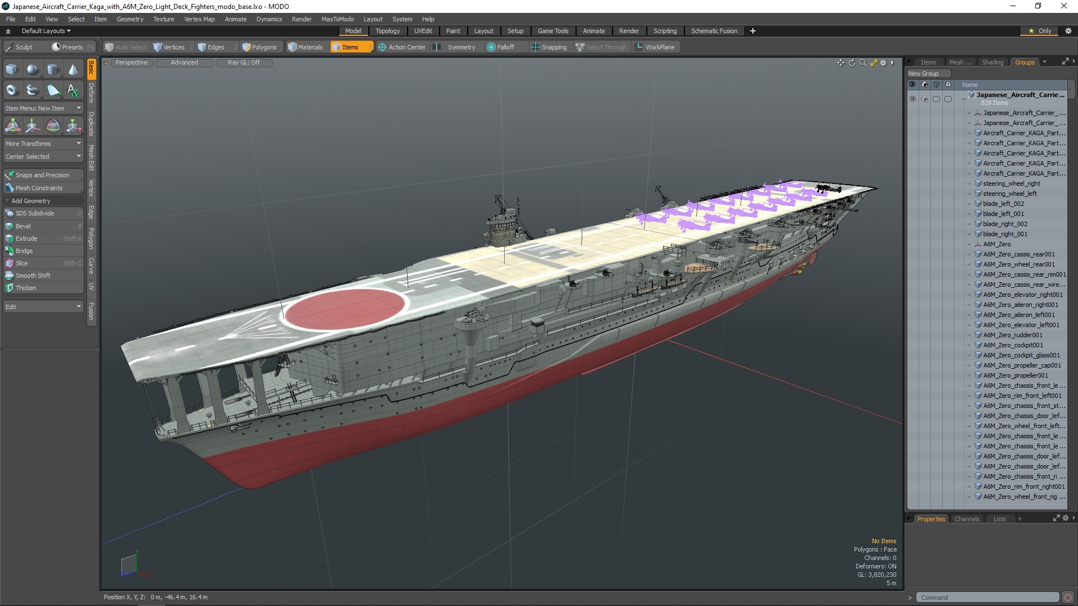The height and width of the screenshot is (606, 1078).
Task: Click the Snapping toggle button
Action: pyautogui.click(x=549, y=47)
